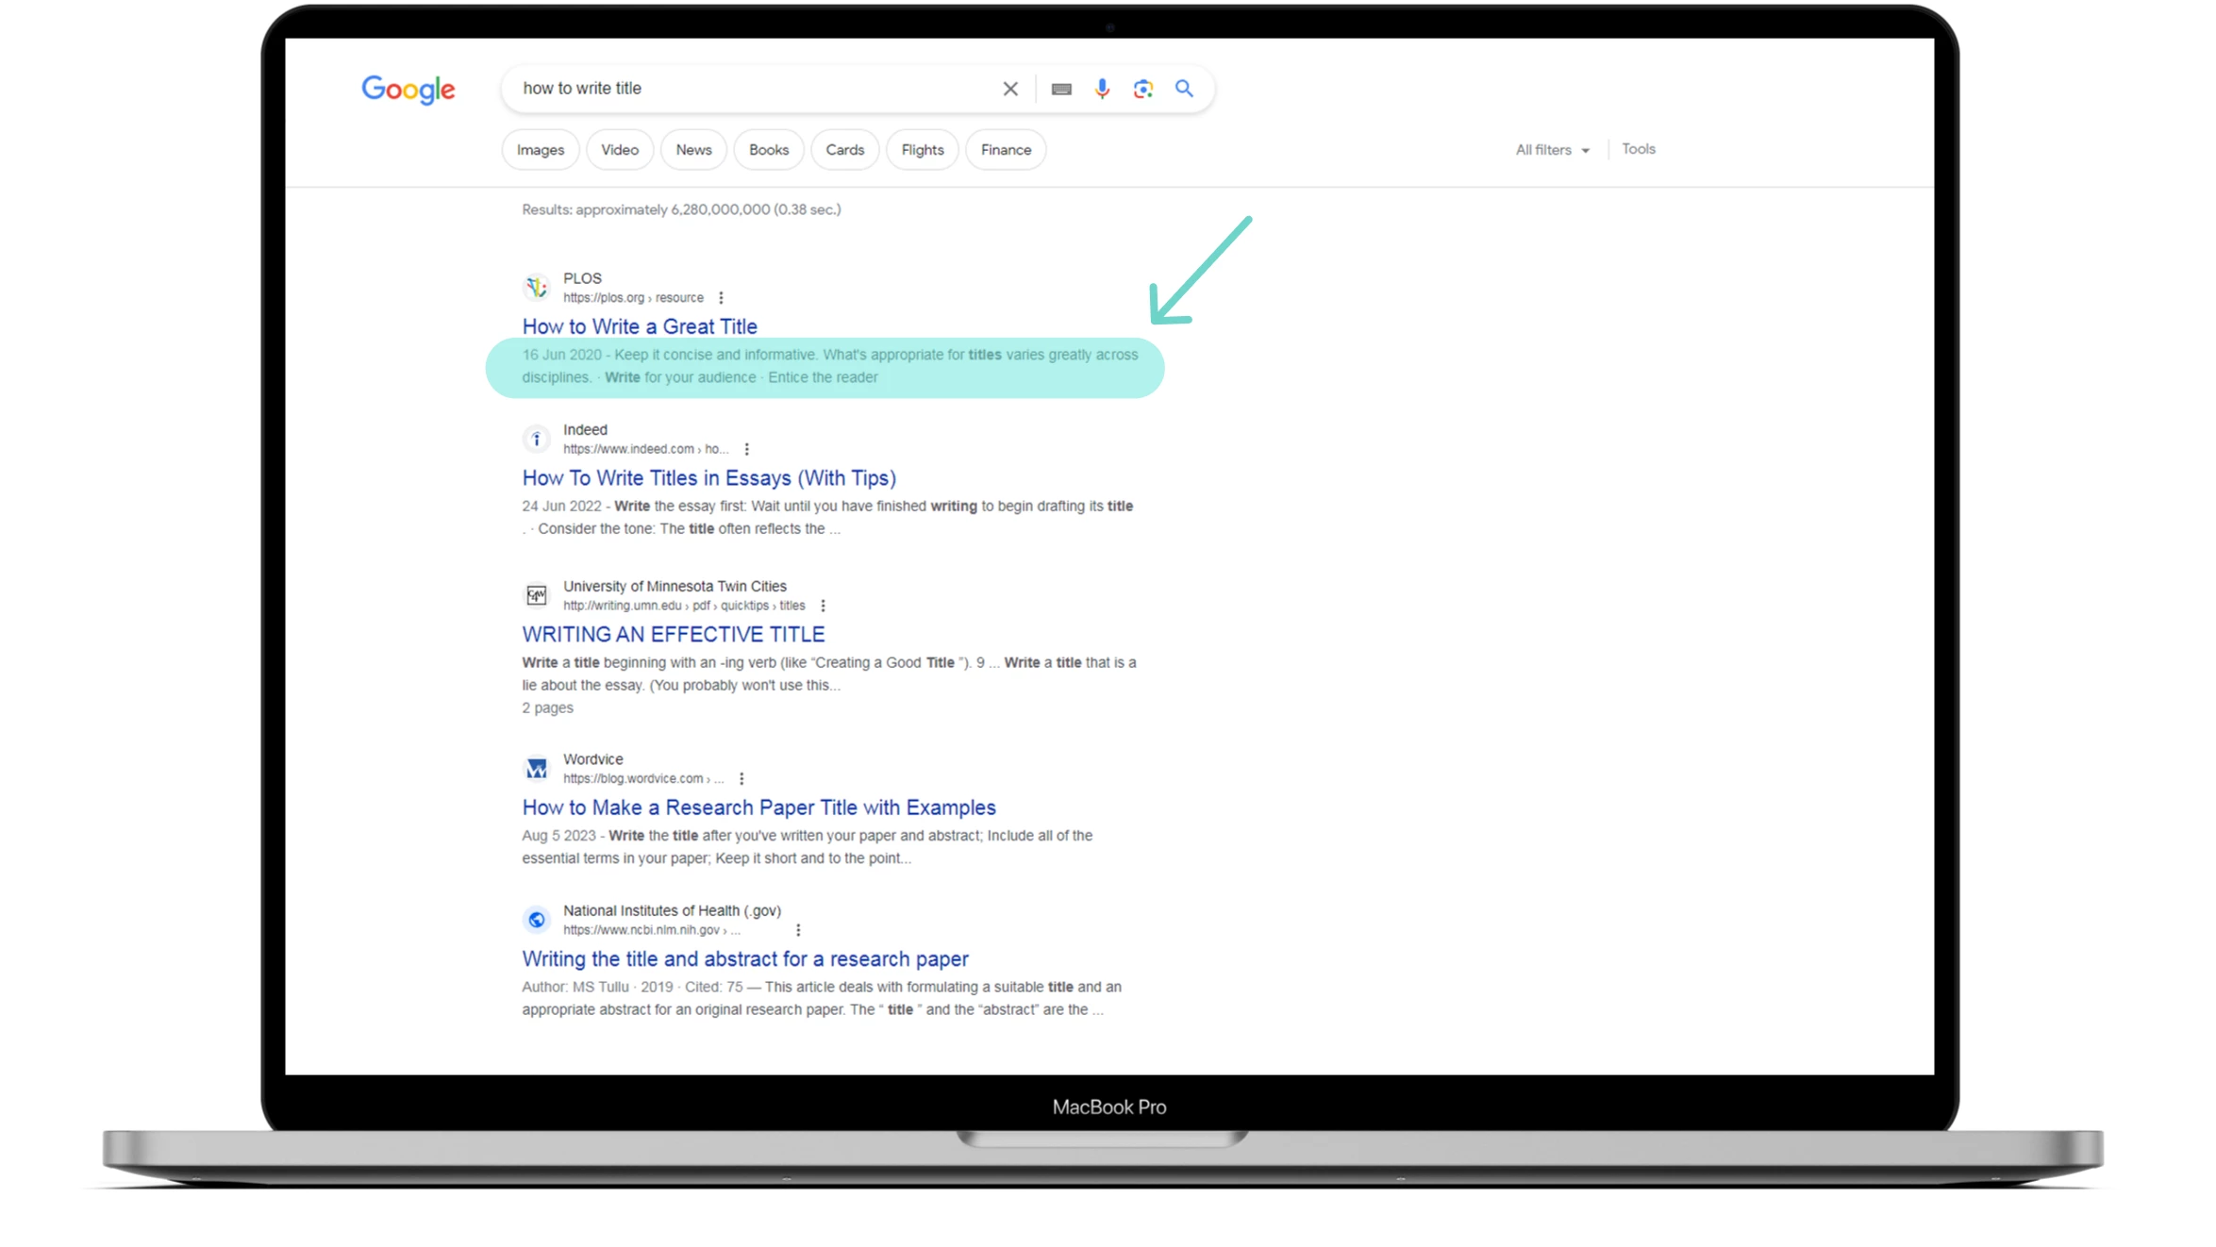Select the Finance filter tab
The image size is (2216, 1247).
[1006, 150]
